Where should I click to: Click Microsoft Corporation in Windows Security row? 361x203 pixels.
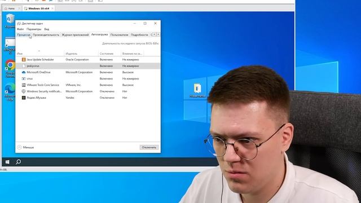(79, 91)
